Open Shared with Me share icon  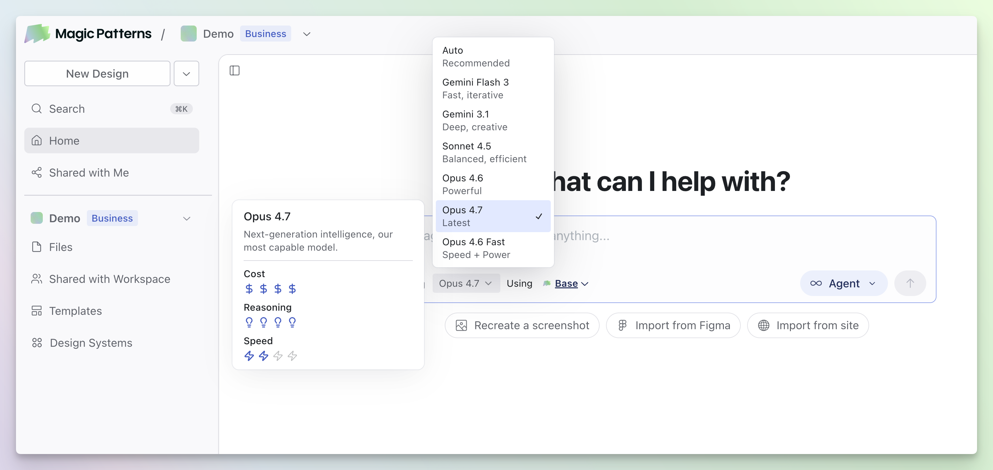(x=37, y=172)
